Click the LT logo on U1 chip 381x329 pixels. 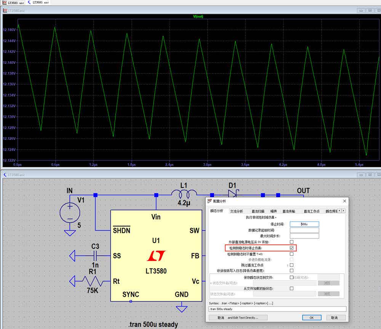click(156, 256)
